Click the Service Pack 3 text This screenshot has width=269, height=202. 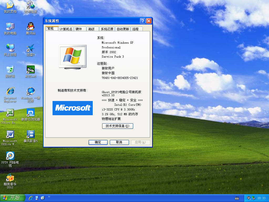pos(113,57)
